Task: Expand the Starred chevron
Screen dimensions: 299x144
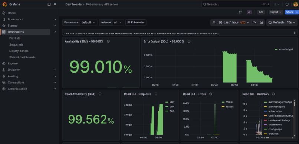Action: 55,26
